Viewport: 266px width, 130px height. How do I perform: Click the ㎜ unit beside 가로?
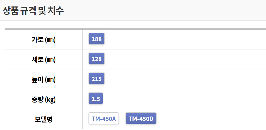(50, 40)
